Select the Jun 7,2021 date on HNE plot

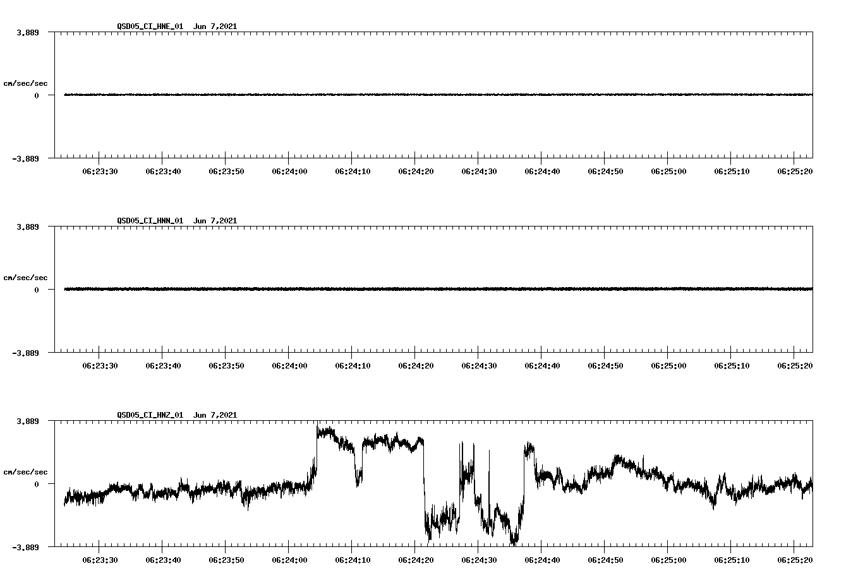click(x=215, y=26)
